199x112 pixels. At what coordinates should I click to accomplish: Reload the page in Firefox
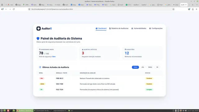[14, 9]
